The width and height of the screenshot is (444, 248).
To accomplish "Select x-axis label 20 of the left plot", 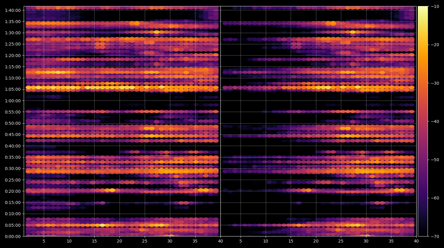I will tap(120, 241).
